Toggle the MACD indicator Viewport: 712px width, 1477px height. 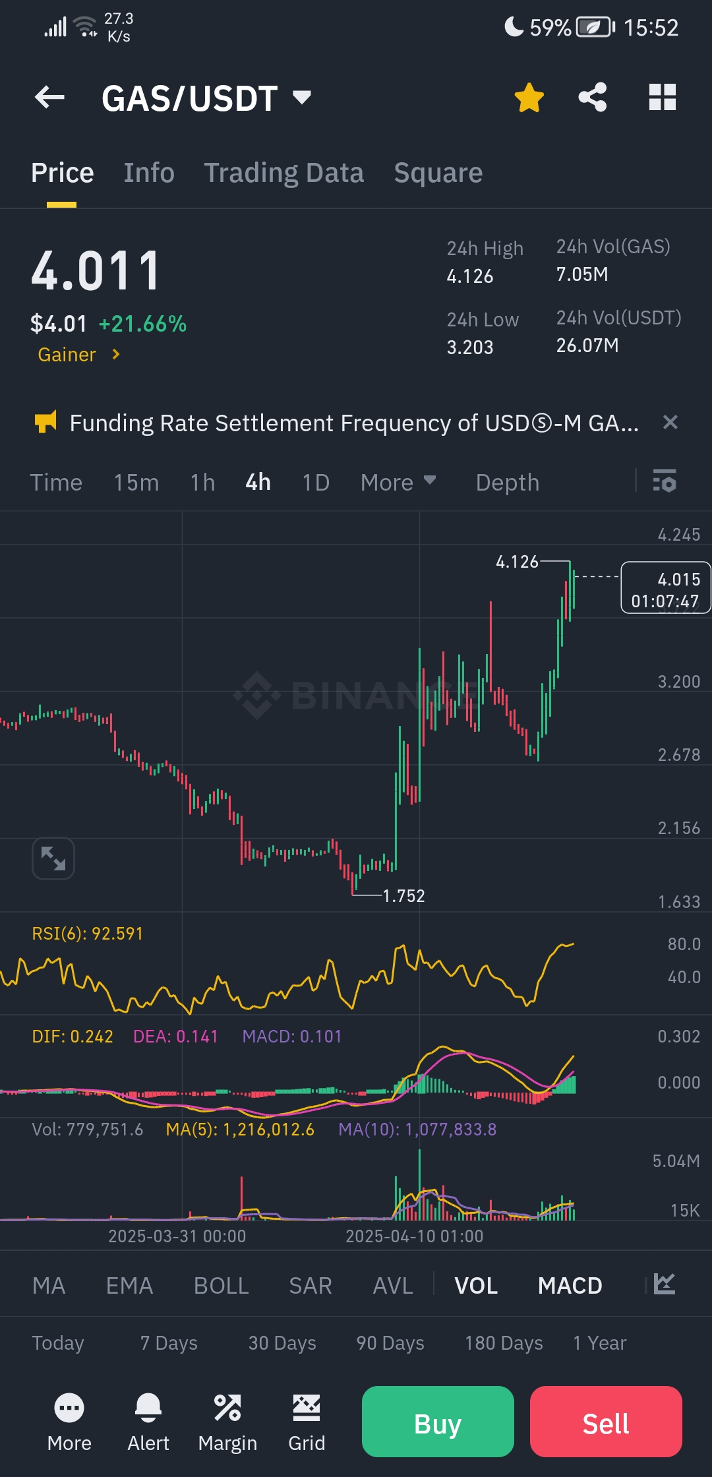(x=570, y=1286)
